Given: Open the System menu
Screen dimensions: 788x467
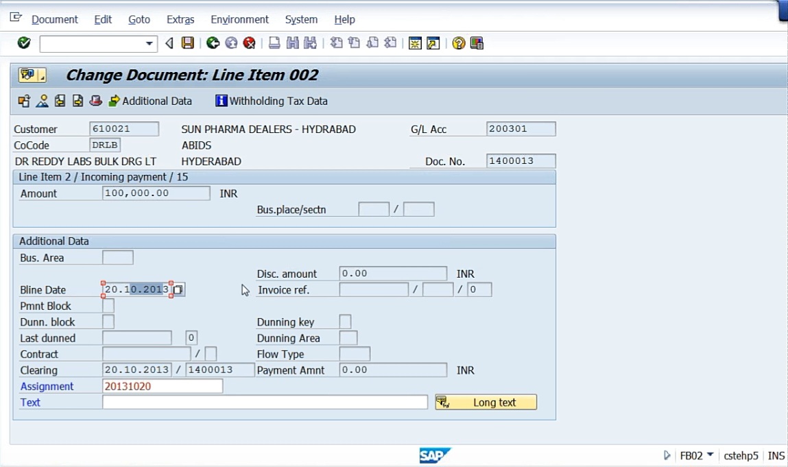Looking at the screenshot, I should tap(301, 19).
